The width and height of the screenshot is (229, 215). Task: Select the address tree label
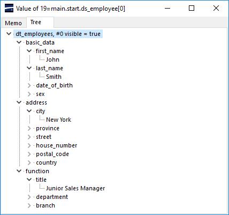[x=36, y=102]
